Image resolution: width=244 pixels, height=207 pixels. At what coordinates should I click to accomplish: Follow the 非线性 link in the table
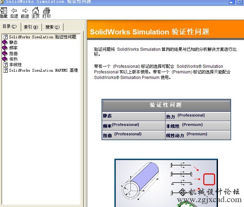tap(173, 126)
